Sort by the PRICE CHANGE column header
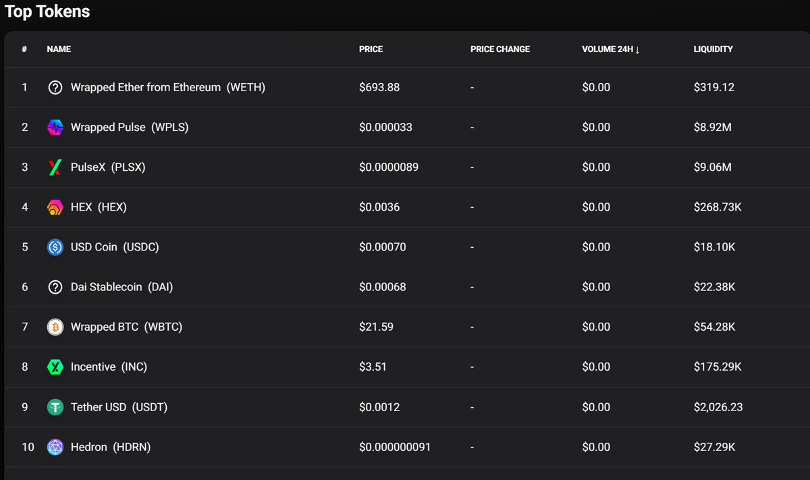Image resolution: width=810 pixels, height=480 pixels. (500, 49)
